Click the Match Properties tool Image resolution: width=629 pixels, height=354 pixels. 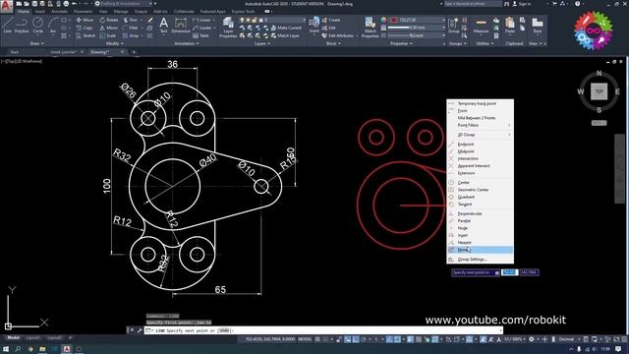[x=370, y=28]
